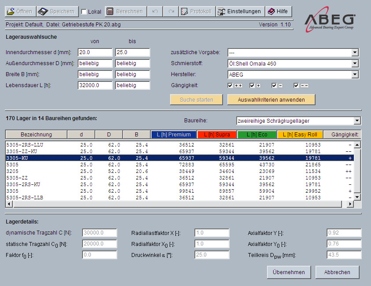Screen dimensions: 371x286
Task: Select bearing row 3305-ZZ-KU
Action: click(180, 151)
